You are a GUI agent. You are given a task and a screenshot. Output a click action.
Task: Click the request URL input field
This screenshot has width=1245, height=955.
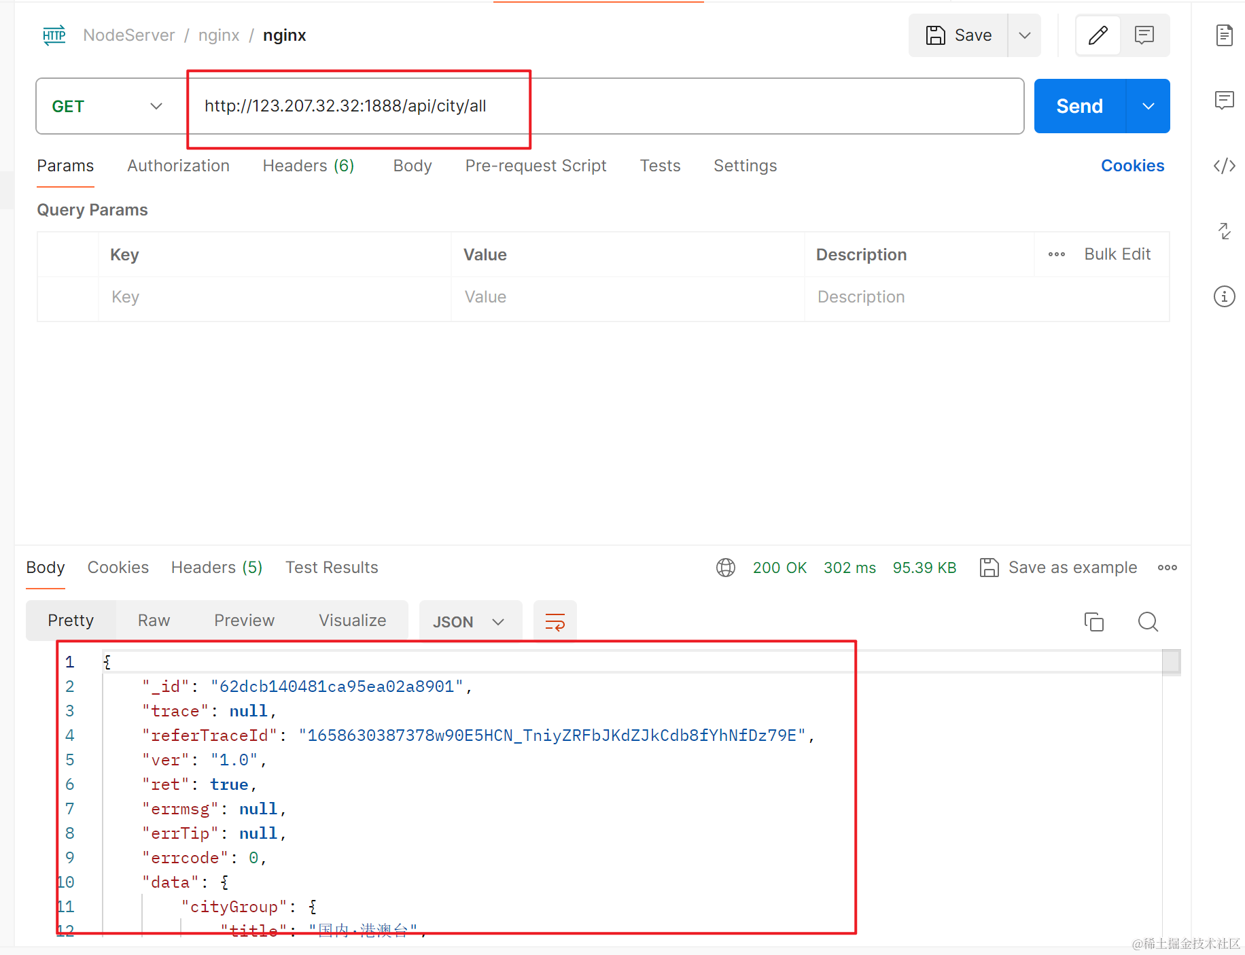[605, 107]
